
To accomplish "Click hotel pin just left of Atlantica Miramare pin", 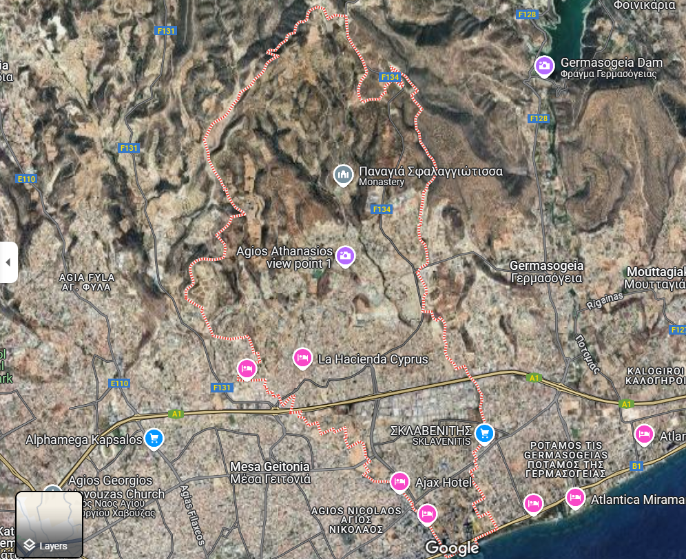I will click(532, 504).
